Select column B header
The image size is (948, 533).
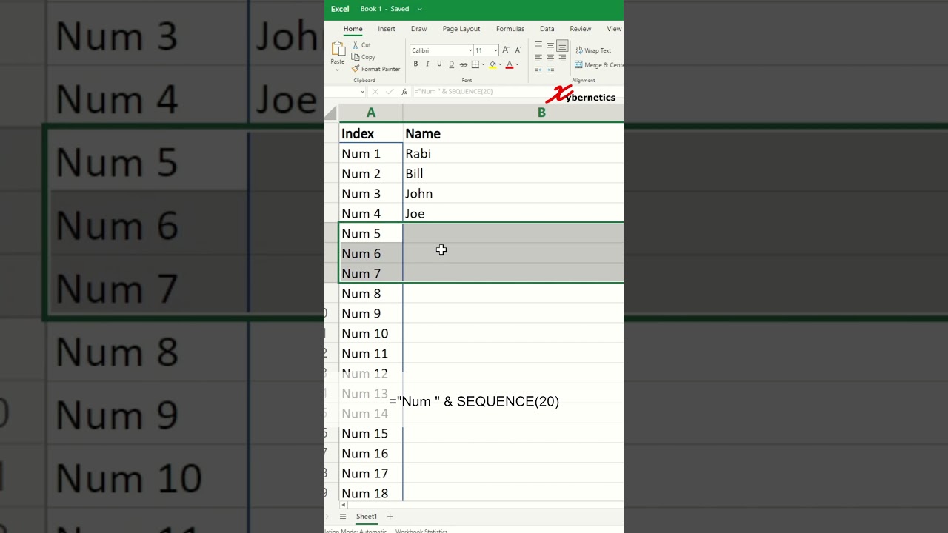513,113
